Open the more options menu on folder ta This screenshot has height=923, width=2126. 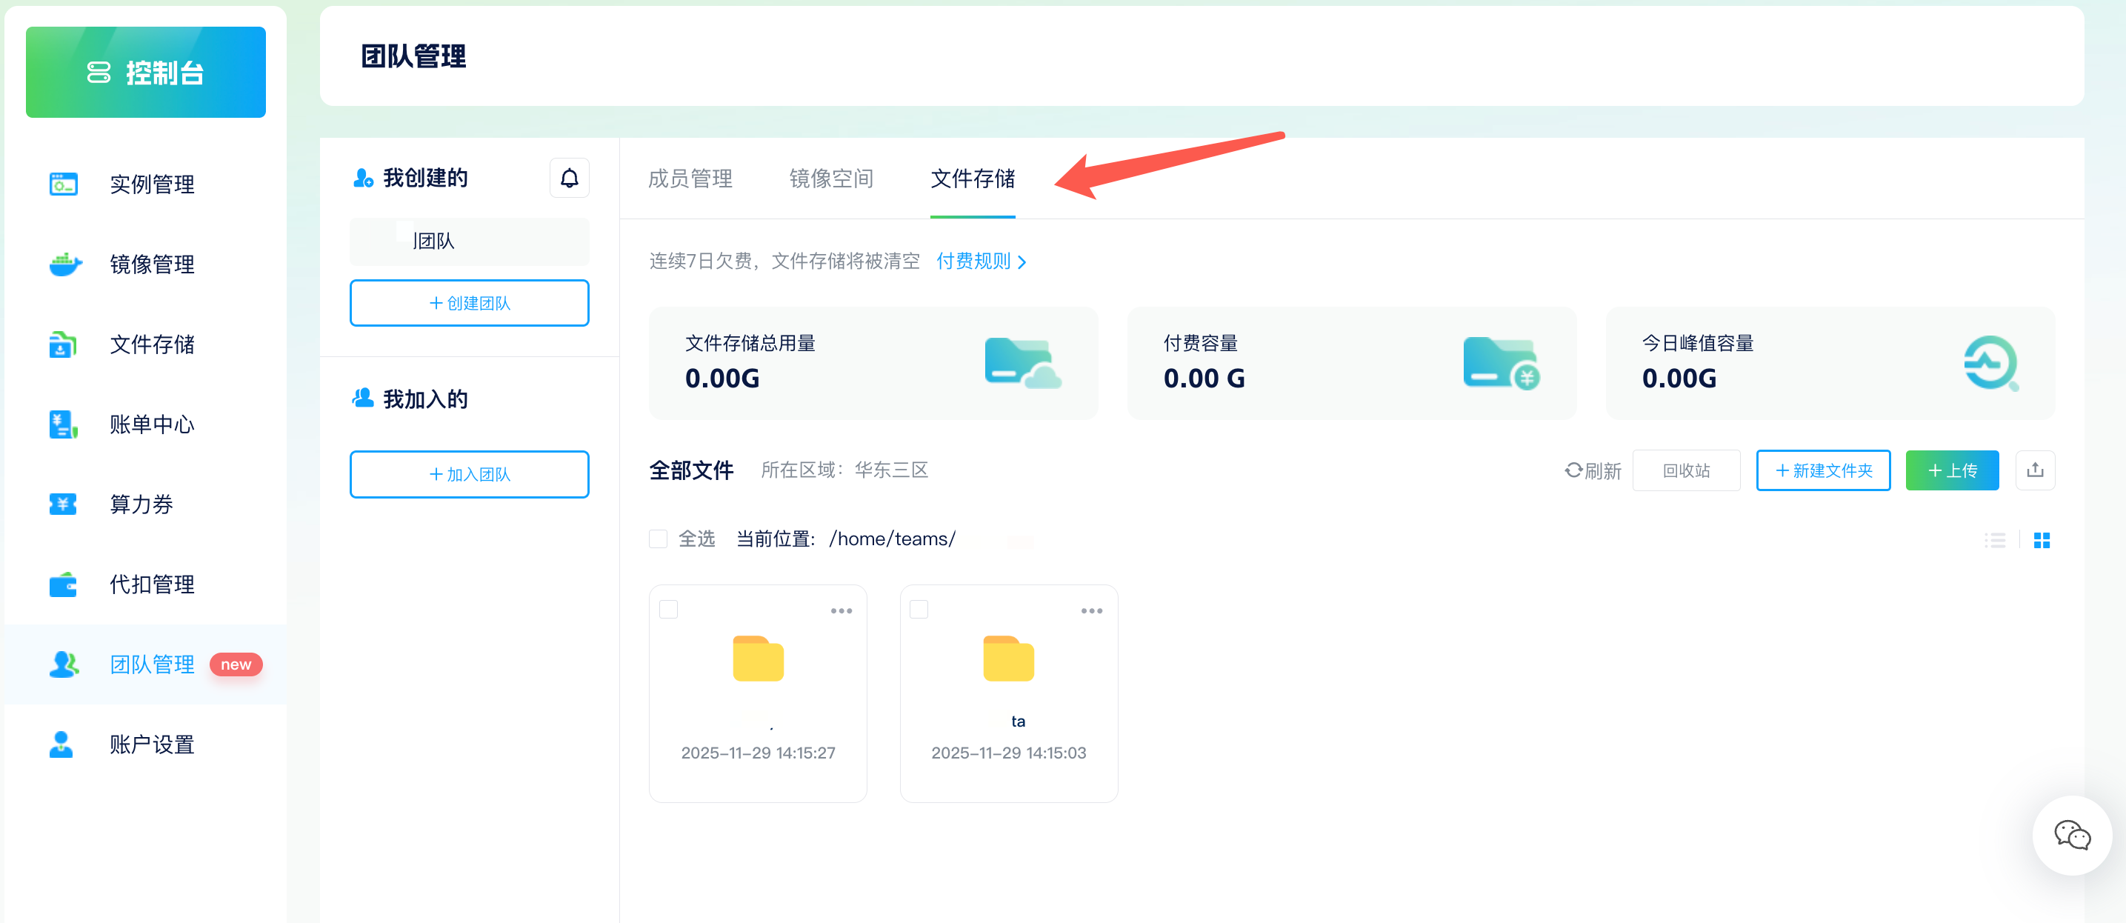(1091, 610)
